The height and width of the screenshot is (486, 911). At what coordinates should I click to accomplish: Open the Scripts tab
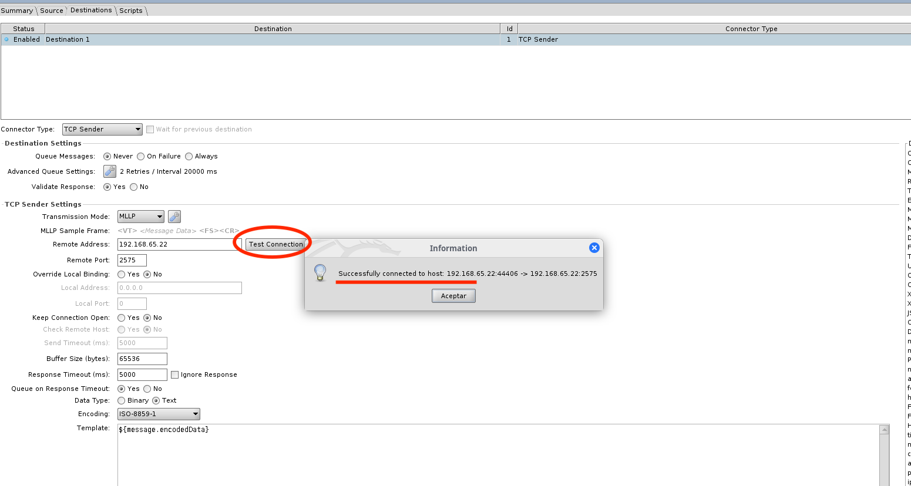(131, 11)
